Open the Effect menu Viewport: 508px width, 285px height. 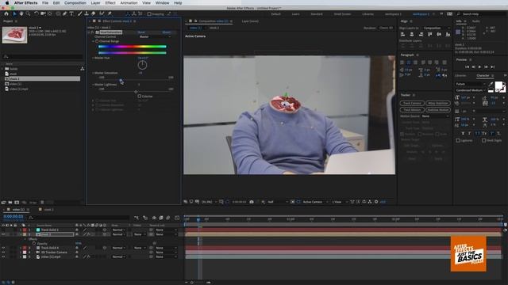(110, 3)
